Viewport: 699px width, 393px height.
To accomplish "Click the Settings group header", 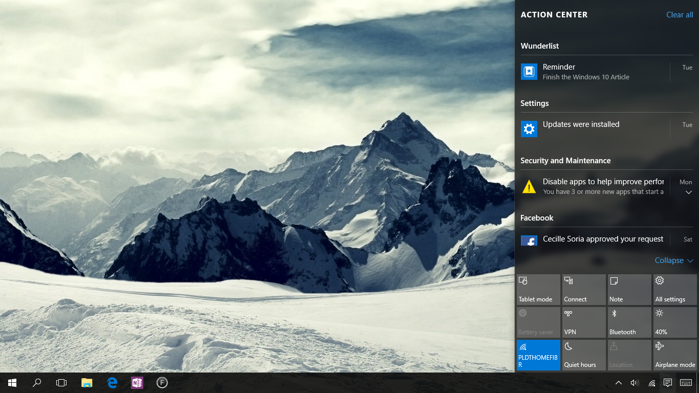I will point(535,103).
